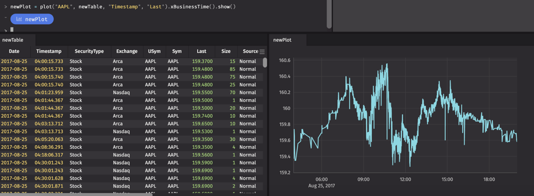The width and height of the screenshot is (534, 196).
Task: Select Size cell with value 30
Action: [232, 139]
